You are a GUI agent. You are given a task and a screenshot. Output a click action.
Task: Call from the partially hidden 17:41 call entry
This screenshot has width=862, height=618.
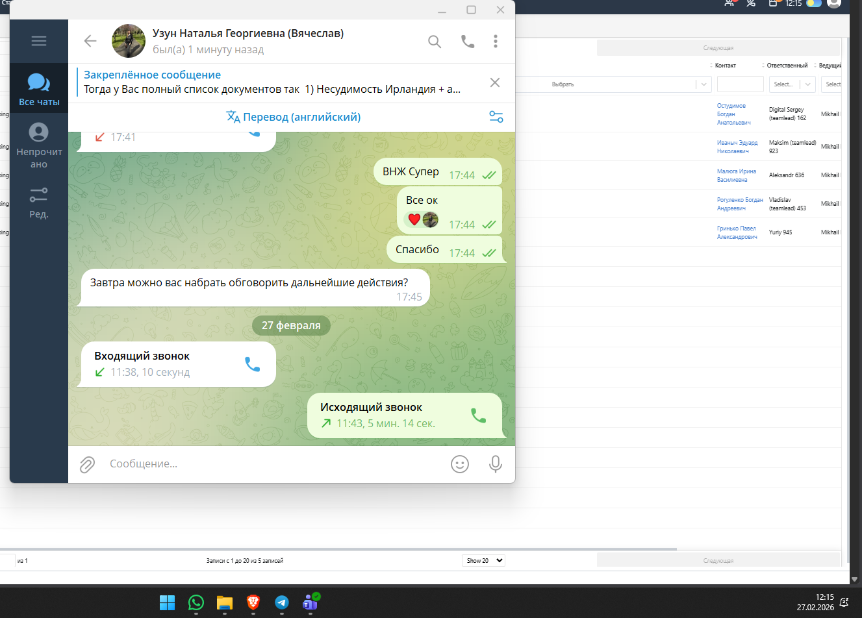[254, 134]
